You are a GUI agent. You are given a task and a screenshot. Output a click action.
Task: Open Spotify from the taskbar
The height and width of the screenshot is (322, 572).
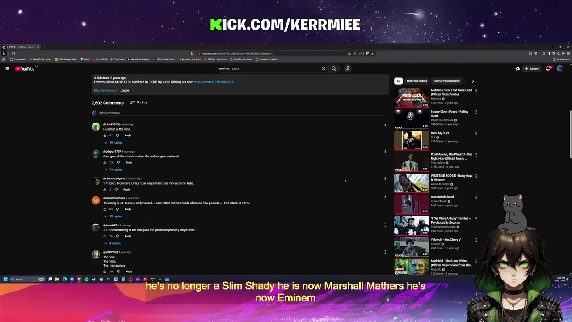[86, 279]
